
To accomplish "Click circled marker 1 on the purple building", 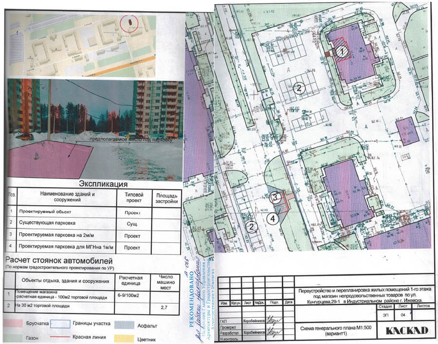I will point(342,50).
